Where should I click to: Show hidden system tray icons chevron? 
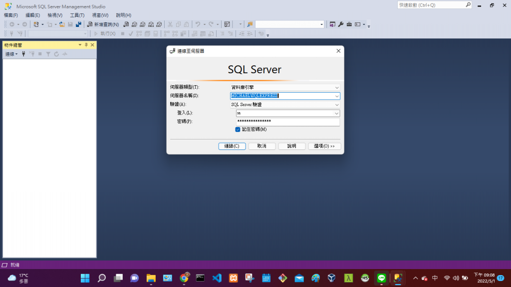click(415, 278)
